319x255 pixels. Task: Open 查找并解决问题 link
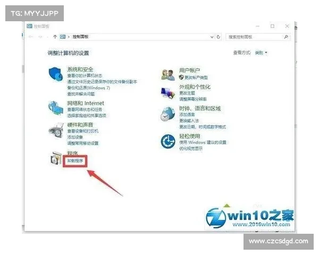(81, 94)
